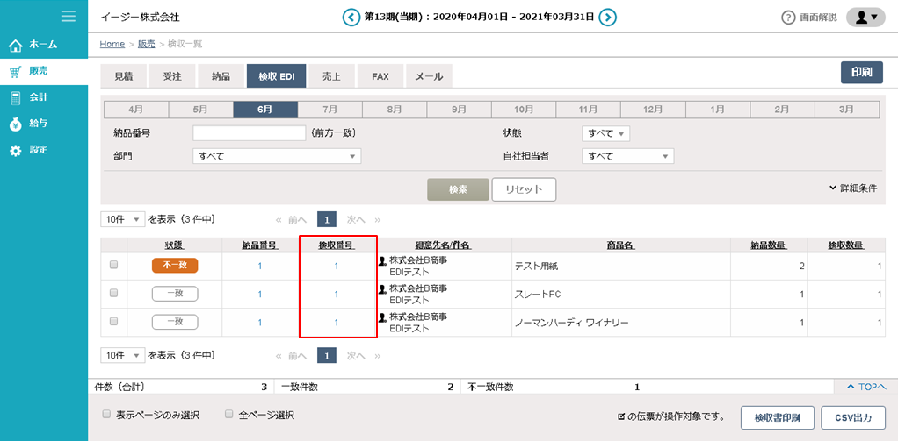This screenshot has height=441, width=898.
Task: Open the 部門 dropdown
Action: click(x=277, y=156)
